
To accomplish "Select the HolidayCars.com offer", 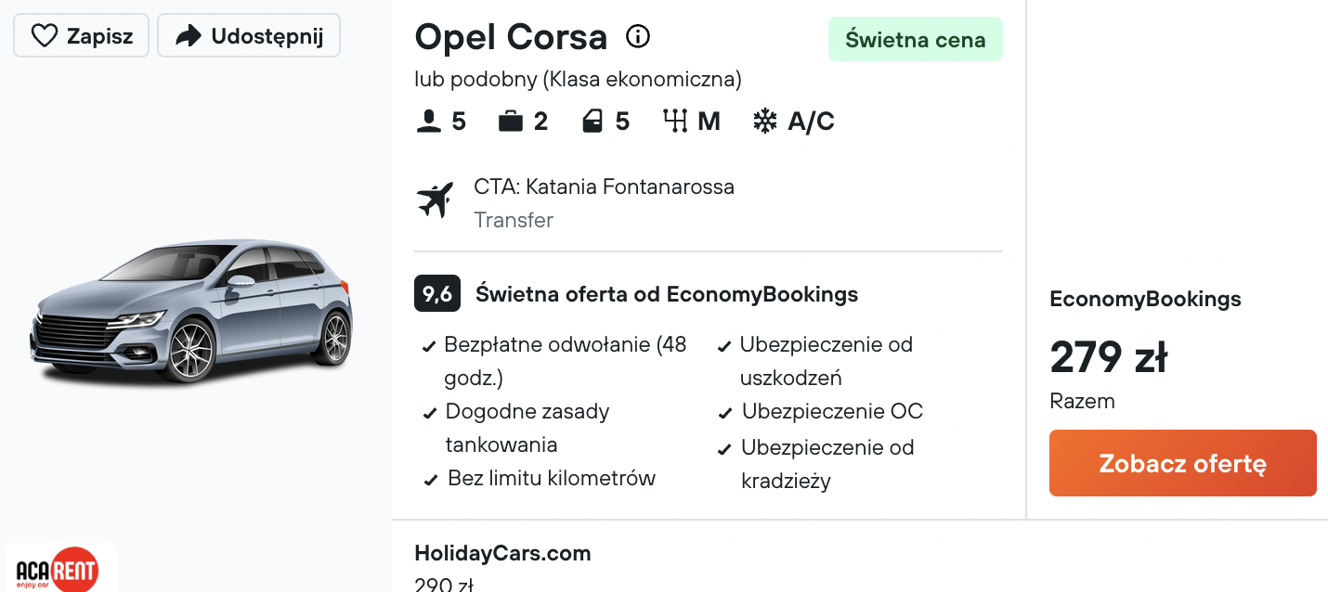I will [x=502, y=553].
